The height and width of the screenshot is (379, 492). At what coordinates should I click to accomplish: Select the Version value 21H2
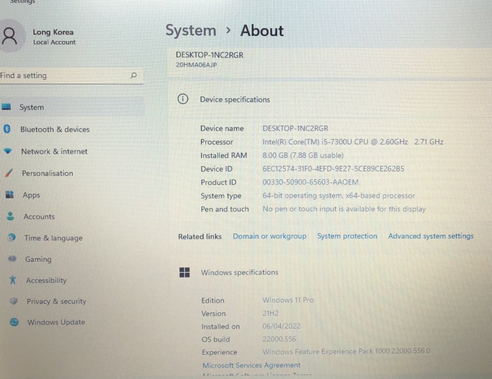(271, 313)
